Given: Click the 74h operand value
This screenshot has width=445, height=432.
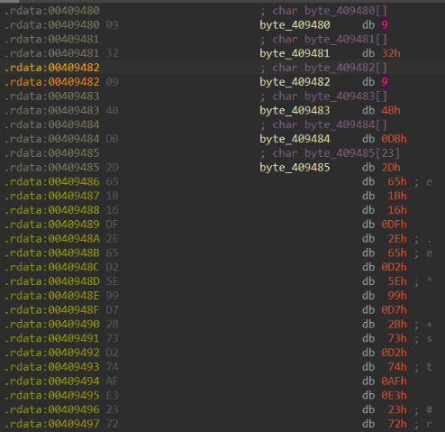Looking at the screenshot, I should point(397,367).
